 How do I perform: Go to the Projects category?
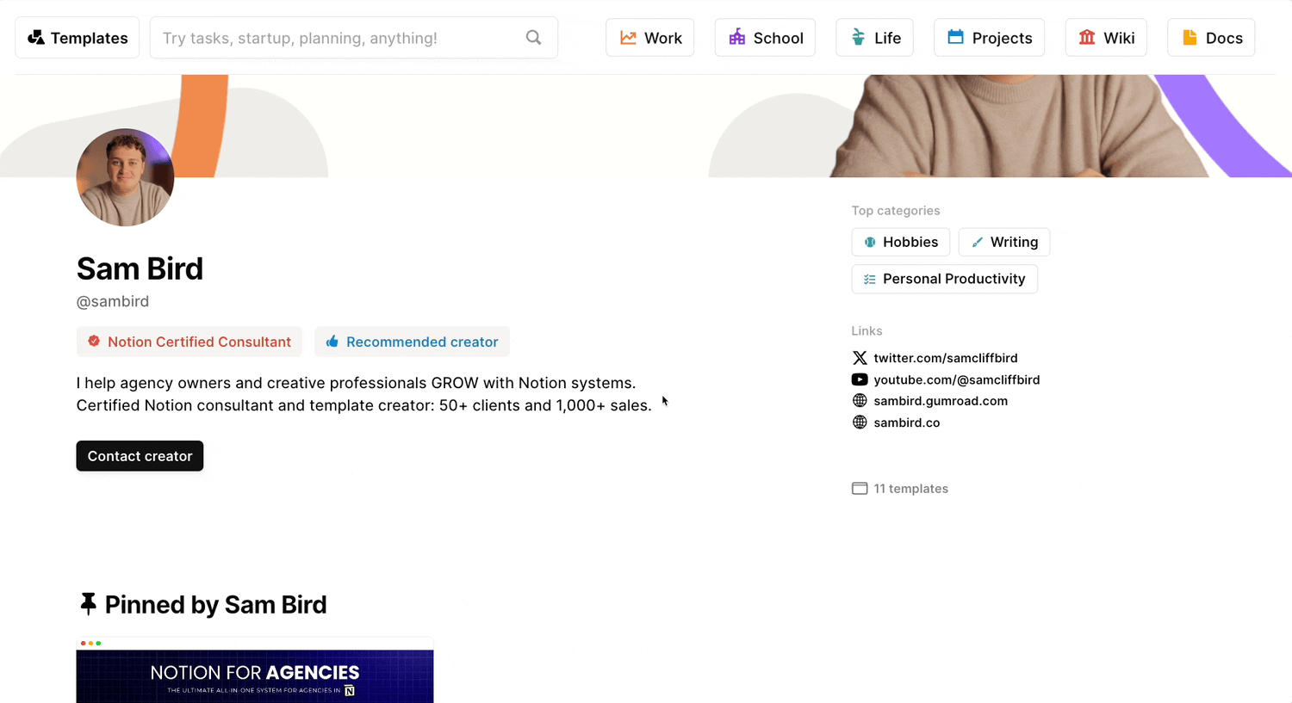(989, 38)
